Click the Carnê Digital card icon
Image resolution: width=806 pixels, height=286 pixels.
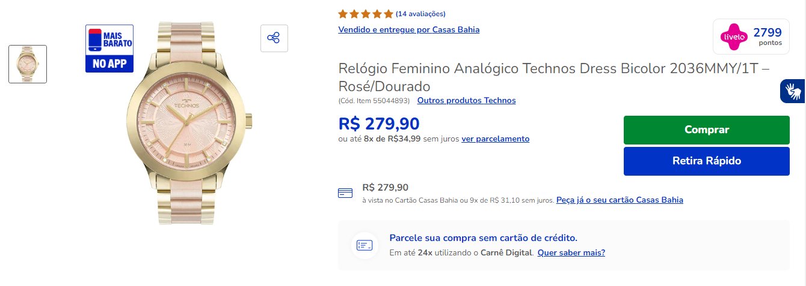[365, 245]
